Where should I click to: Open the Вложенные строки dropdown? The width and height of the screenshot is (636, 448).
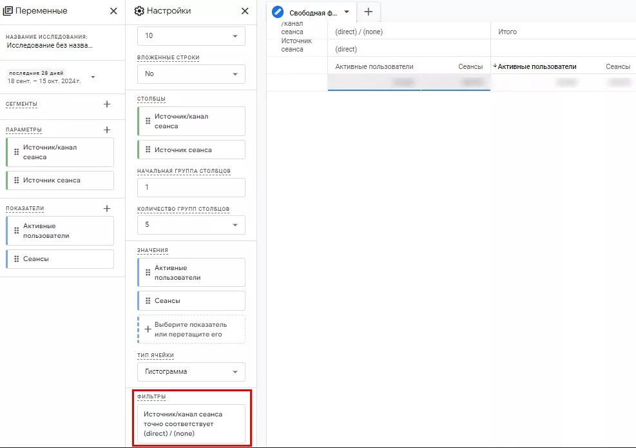tap(191, 74)
